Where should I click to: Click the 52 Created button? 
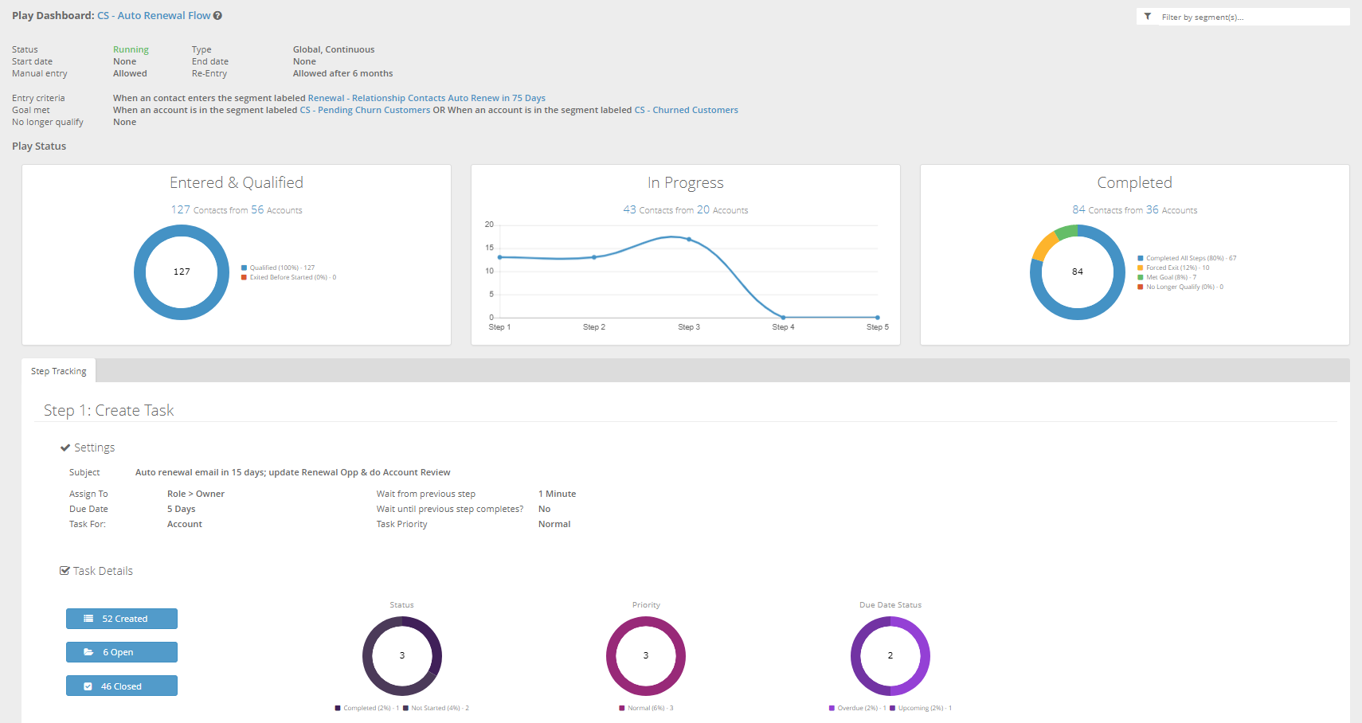[x=122, y=619]
